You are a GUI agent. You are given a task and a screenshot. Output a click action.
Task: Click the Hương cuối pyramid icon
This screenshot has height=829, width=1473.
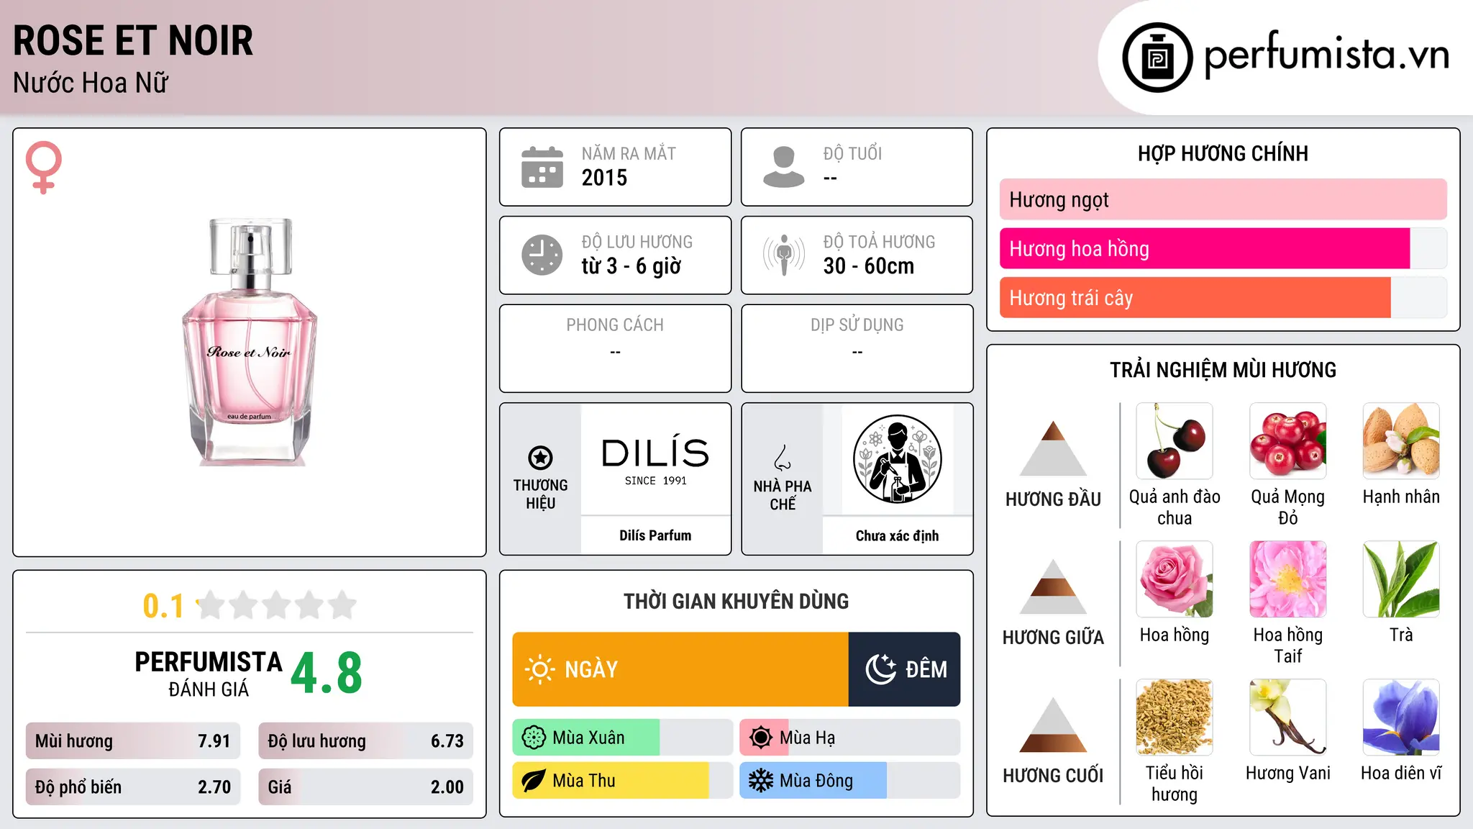pos(1053,725)
